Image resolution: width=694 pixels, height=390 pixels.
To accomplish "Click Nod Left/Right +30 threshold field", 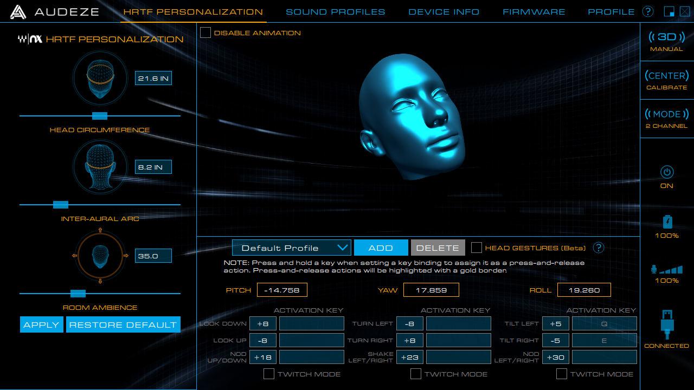I will point(556,357).
